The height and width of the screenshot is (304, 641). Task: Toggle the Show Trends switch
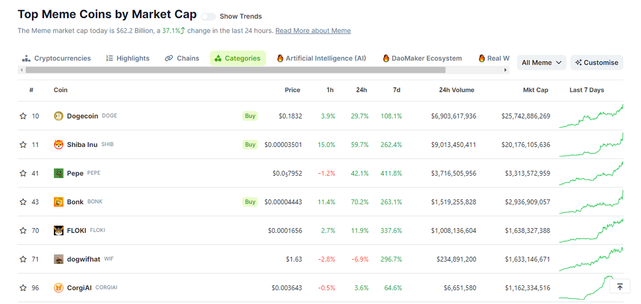pos(208,17)
